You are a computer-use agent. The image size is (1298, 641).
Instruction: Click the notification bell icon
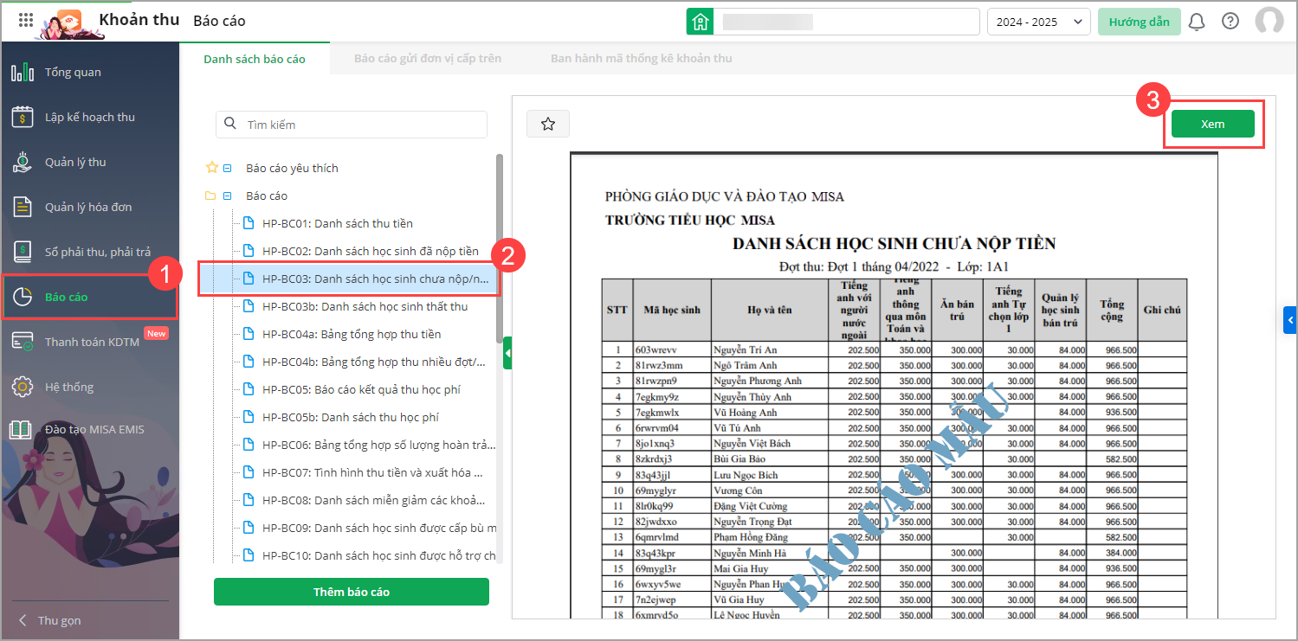[x=1196, y=22]
